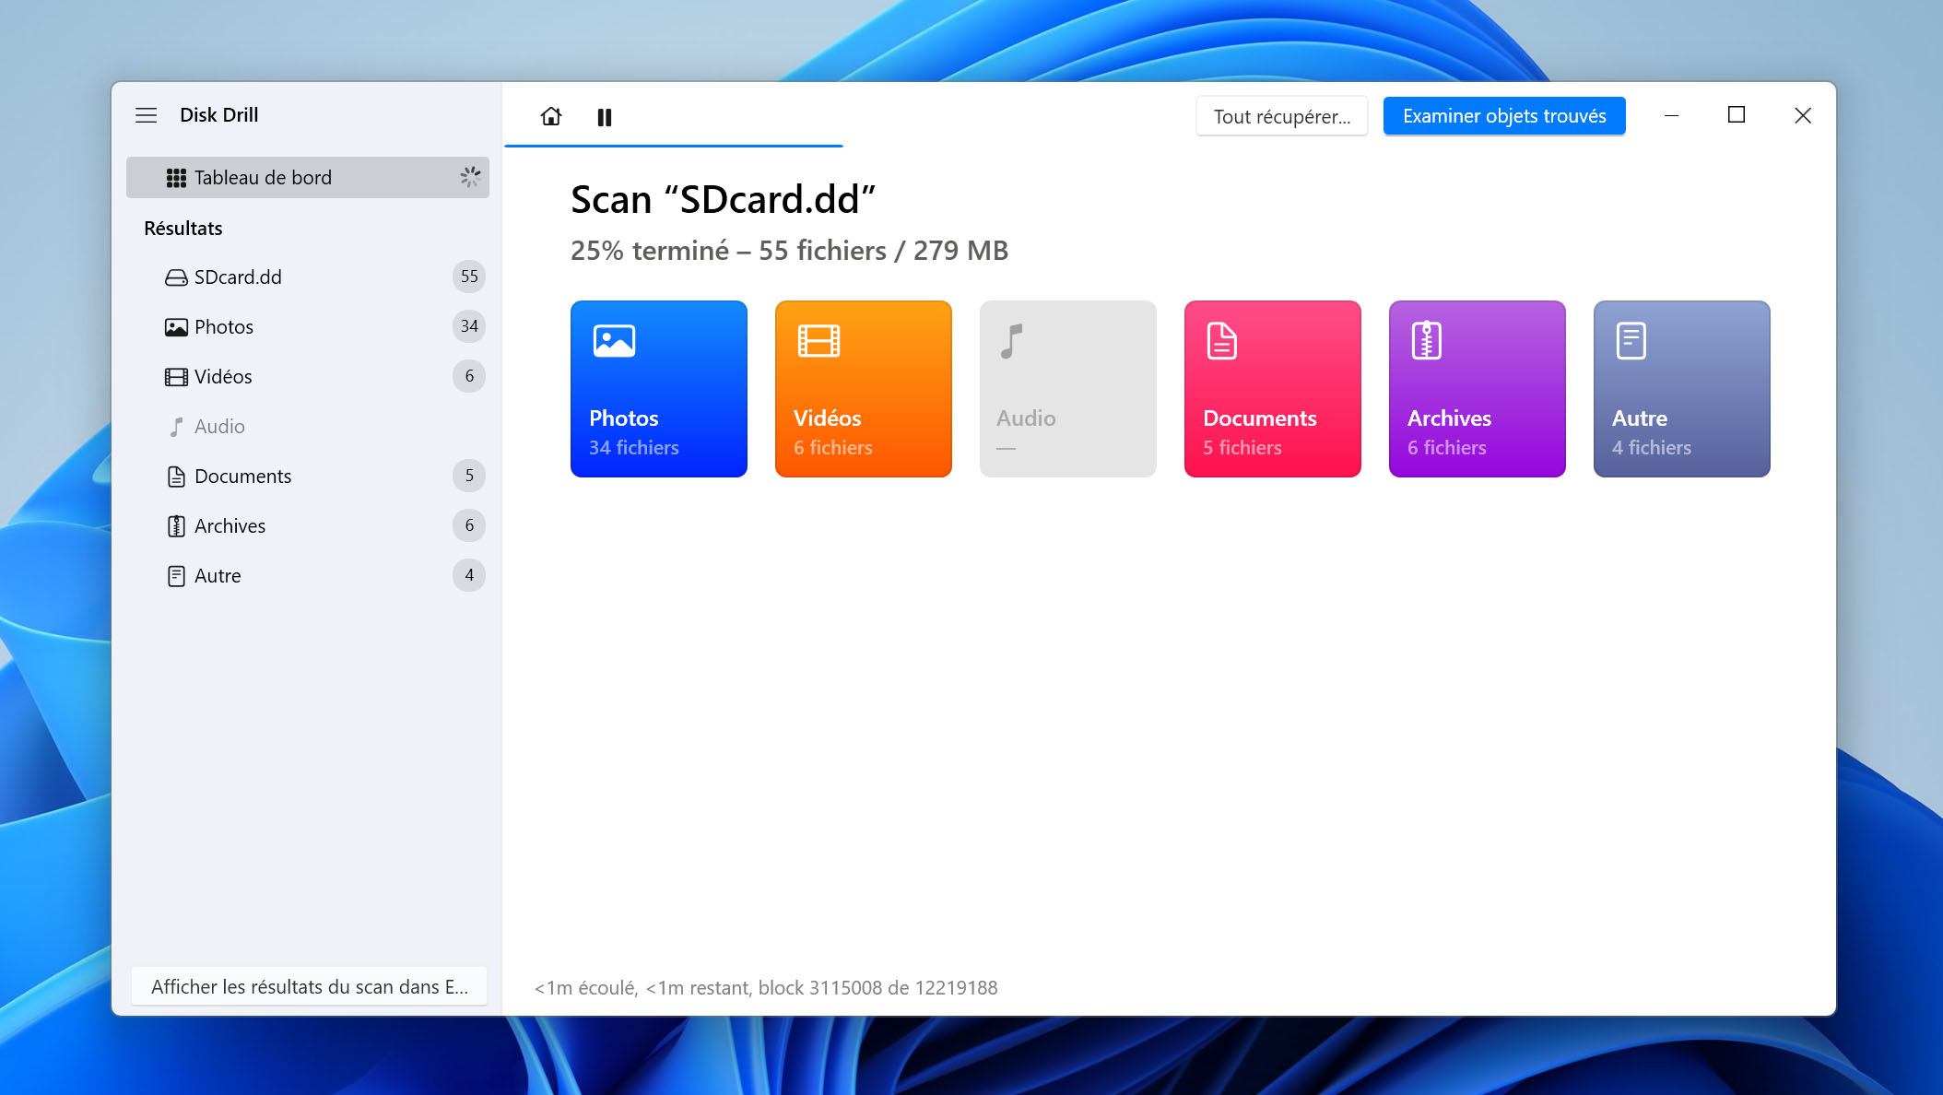Click Tout récupérer button
Viewport: 1943px width, 1095px height.
(x=1282, y=117)
